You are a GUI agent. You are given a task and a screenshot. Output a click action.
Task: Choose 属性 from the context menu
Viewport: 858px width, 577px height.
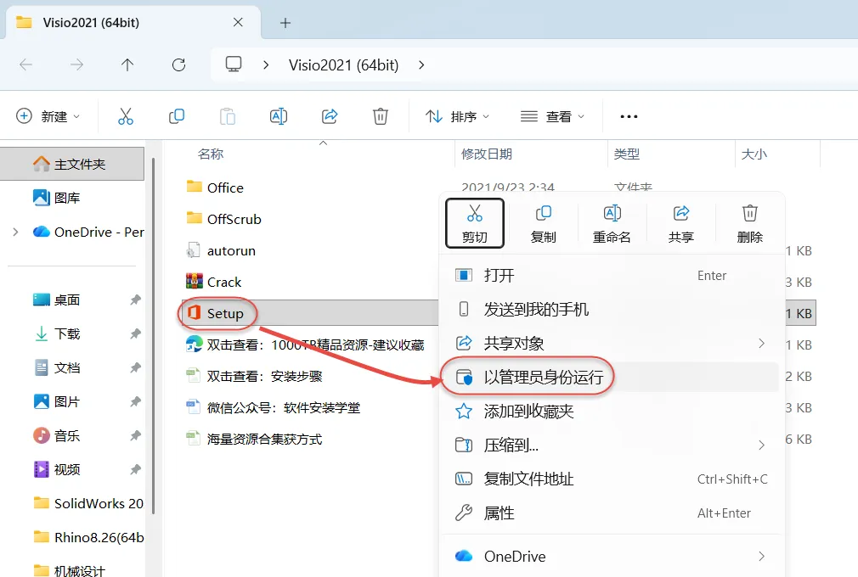pos(612,513)
